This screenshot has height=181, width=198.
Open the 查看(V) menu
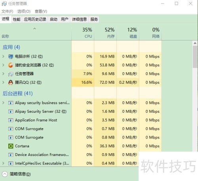click(x=41, y=12)
